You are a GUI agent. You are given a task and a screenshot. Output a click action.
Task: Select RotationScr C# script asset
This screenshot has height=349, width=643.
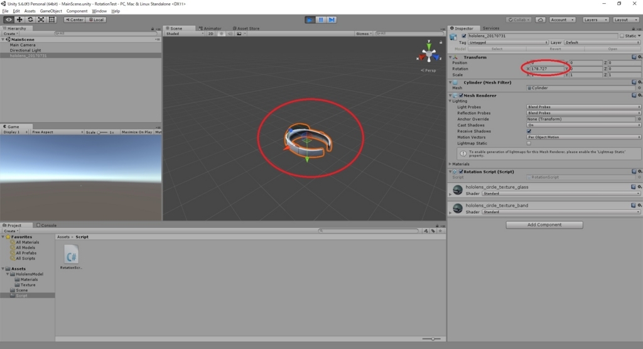point(71,257)
